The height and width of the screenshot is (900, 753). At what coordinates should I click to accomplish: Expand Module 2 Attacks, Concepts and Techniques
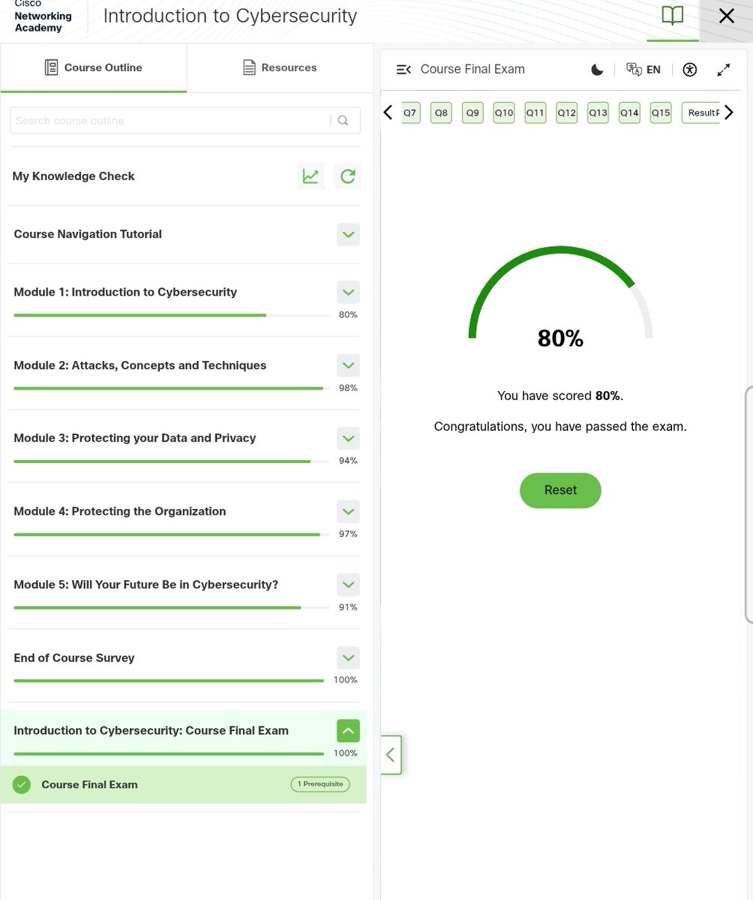click(348, 366)
